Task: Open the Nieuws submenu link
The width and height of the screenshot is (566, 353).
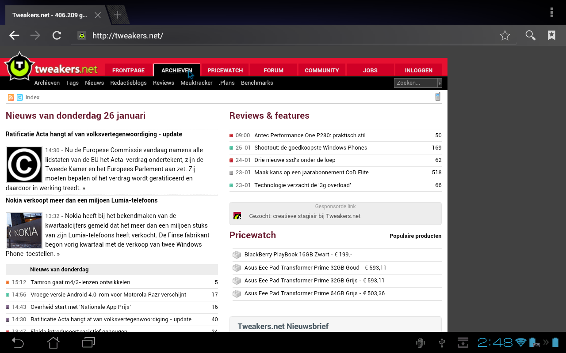Action: (x=94, y=83)
